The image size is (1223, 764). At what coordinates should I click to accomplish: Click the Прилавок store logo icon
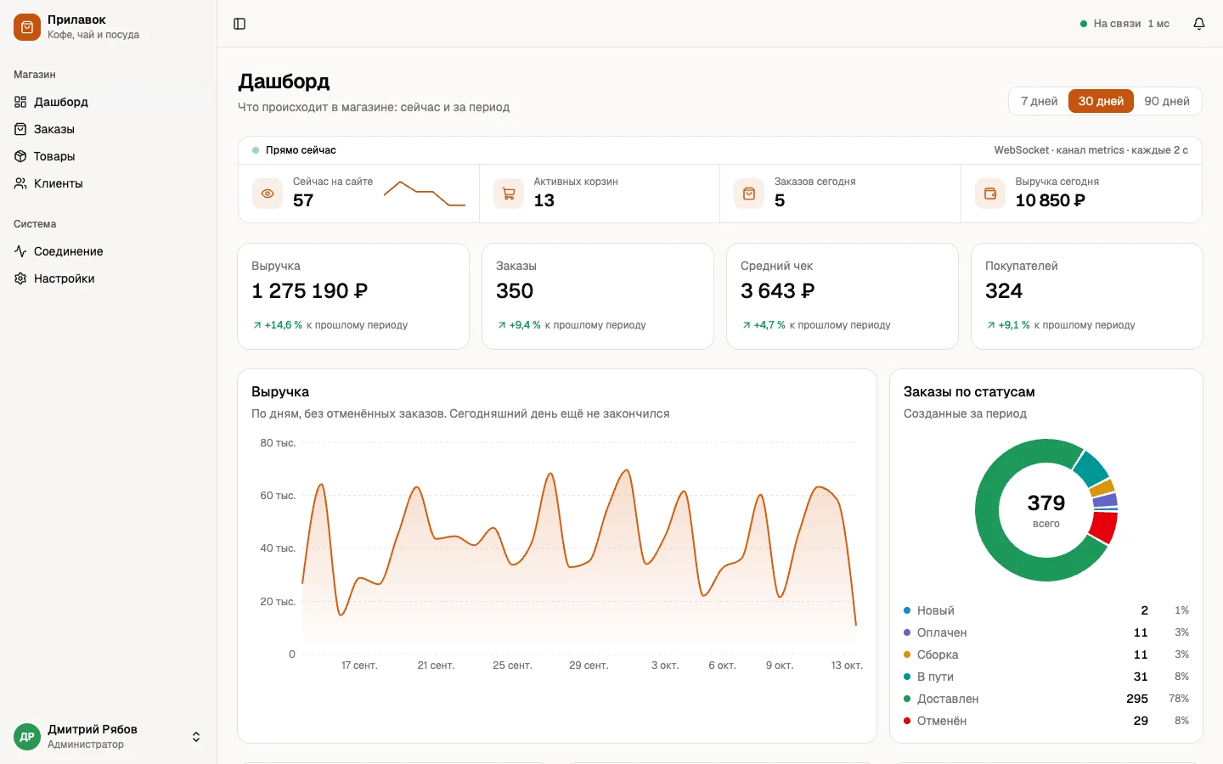point(27,27)
